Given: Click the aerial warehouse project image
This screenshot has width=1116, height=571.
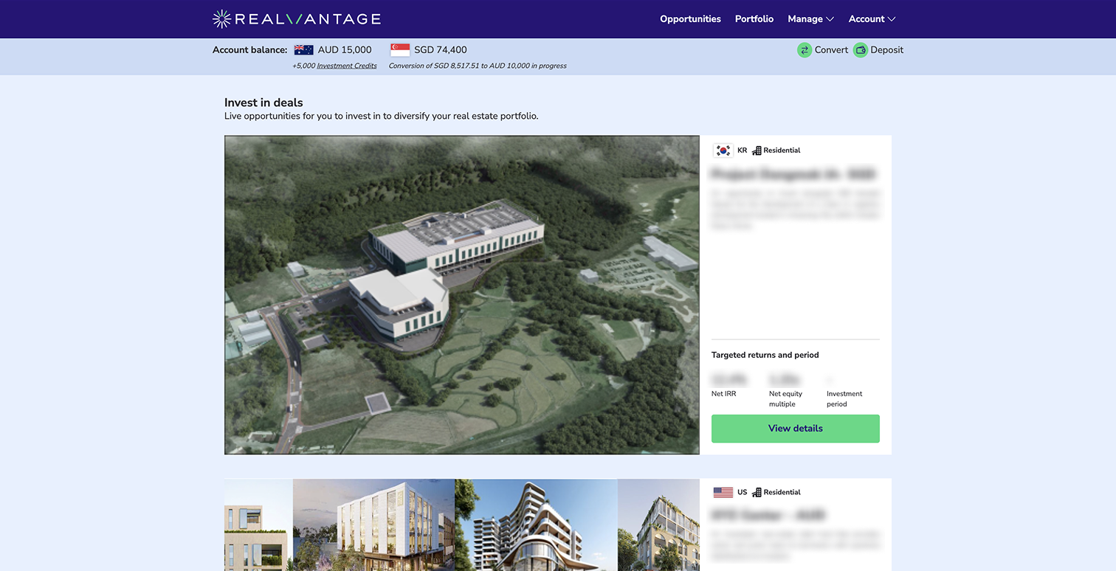Looking at the screenshot, I should click(461, 294).
